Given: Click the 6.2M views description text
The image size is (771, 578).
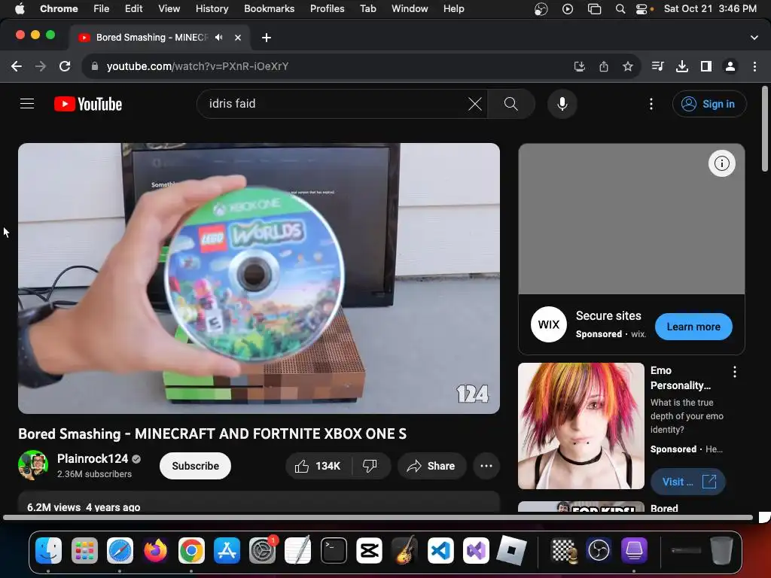Looking at the screenshot, I should pyautogui.click(x=84, y=507).
